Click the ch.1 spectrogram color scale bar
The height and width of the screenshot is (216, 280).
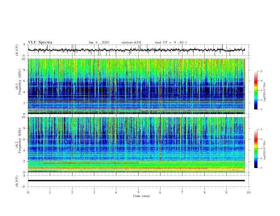pyautogui.click(x=256, y=90)
